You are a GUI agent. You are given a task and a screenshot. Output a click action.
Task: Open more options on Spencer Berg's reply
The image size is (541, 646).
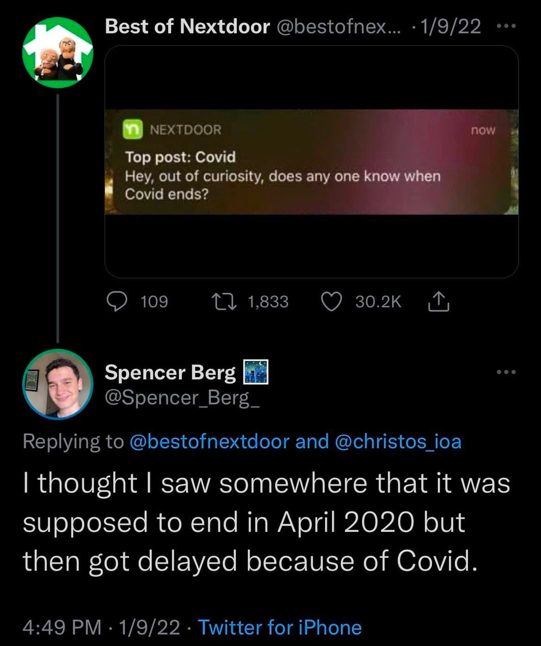point(506,372)
